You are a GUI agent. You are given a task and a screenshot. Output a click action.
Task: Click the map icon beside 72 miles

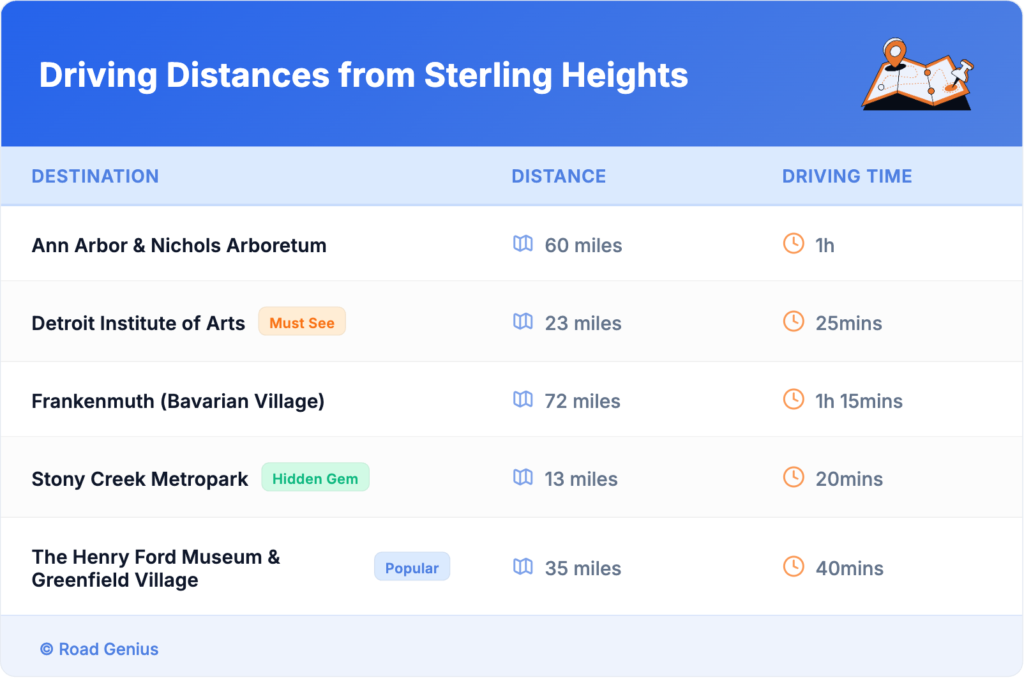coord(523,400)
